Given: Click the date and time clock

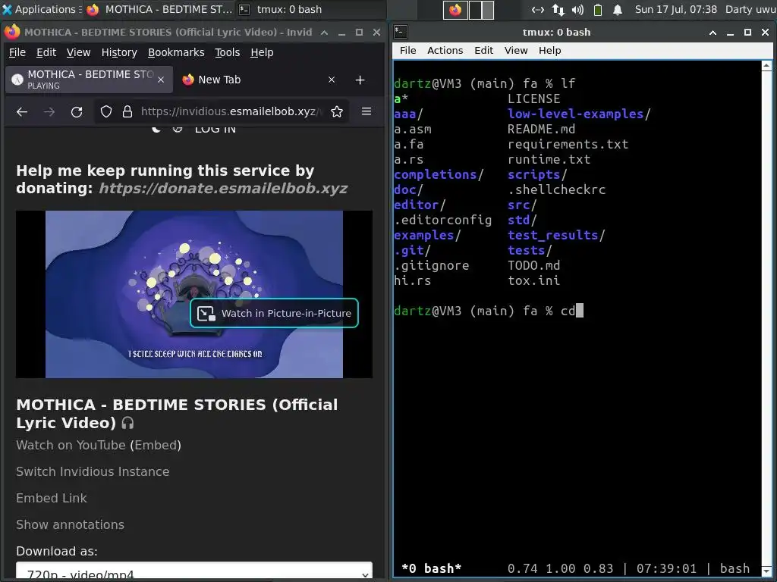Looking at the screenshot, I should (x=675, y=9).
